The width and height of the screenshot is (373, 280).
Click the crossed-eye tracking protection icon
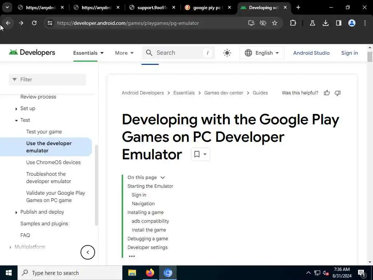point(263,23)
